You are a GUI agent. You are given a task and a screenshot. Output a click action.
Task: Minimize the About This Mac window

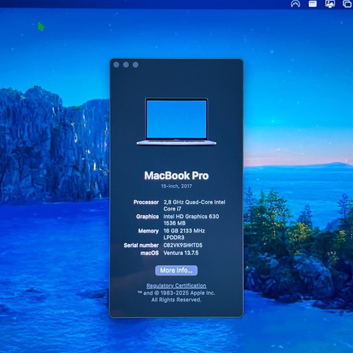(x=126, y=65)
